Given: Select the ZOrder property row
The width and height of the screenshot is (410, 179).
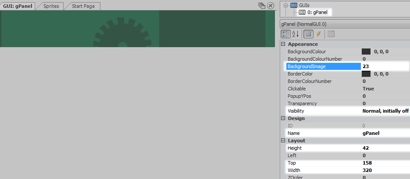Looking at the screenshot, I should [348, 177].
